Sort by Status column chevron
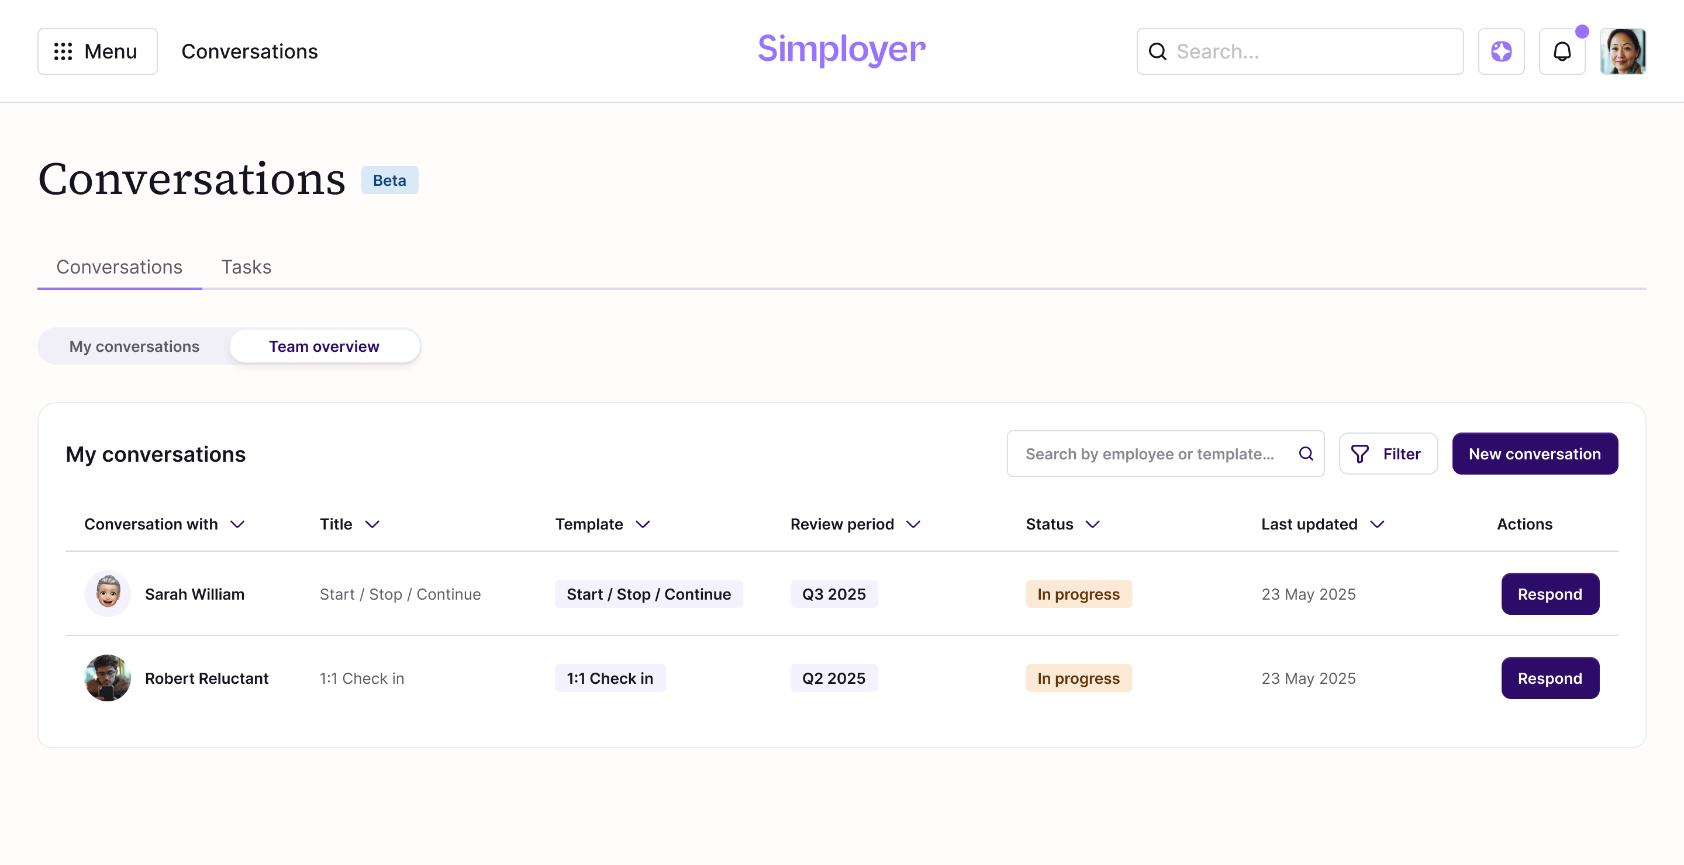1684x865 pixels. (x=1092, y=524)
